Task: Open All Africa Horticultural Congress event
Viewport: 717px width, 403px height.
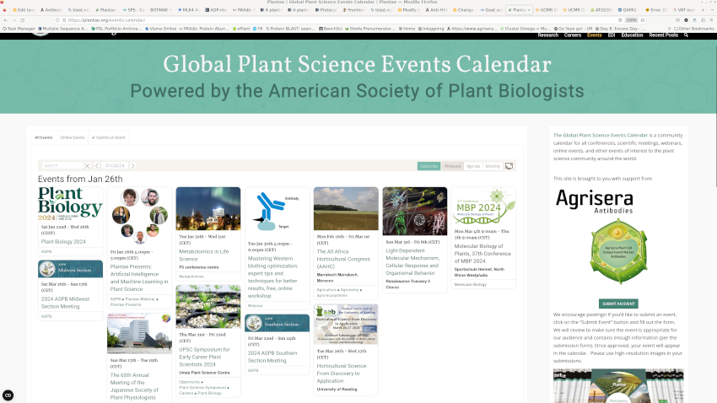Action: point(343,259)
